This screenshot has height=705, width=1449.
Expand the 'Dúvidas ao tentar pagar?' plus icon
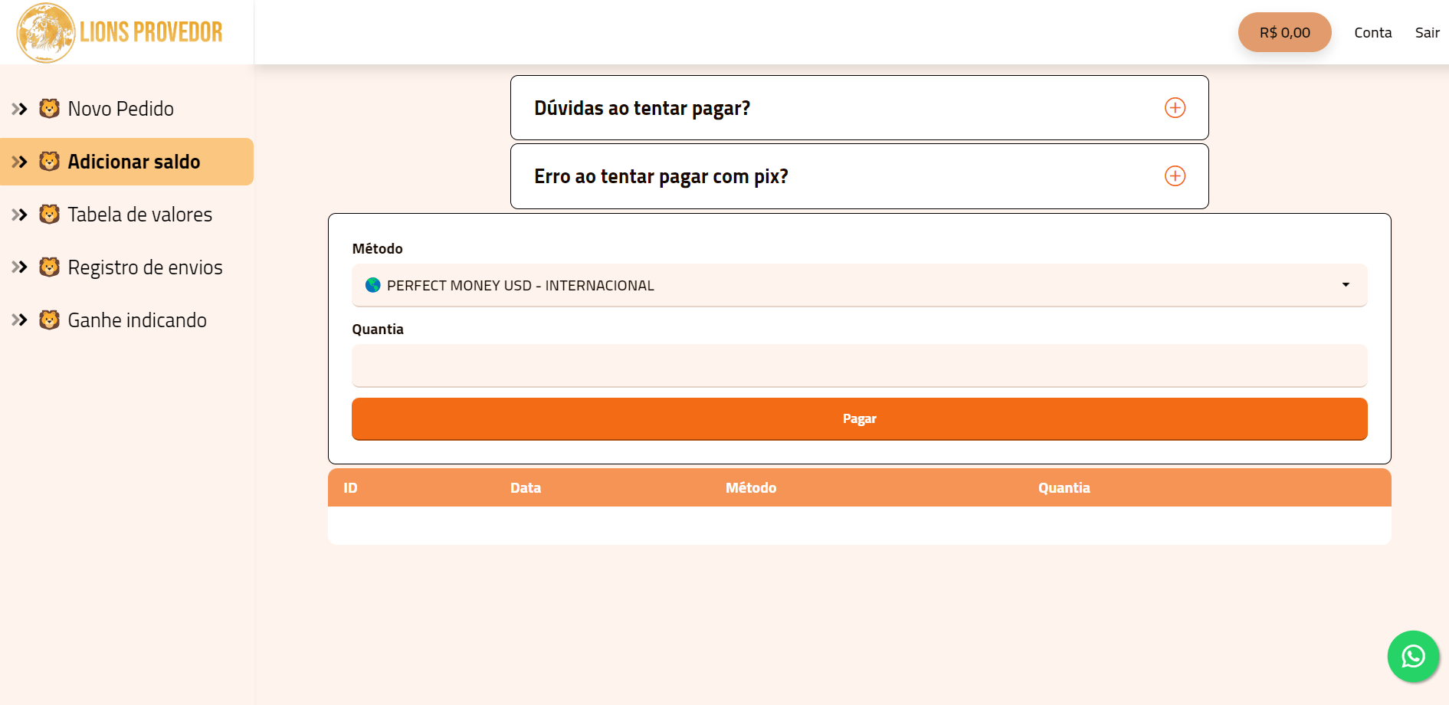[x=1175, y=108]
